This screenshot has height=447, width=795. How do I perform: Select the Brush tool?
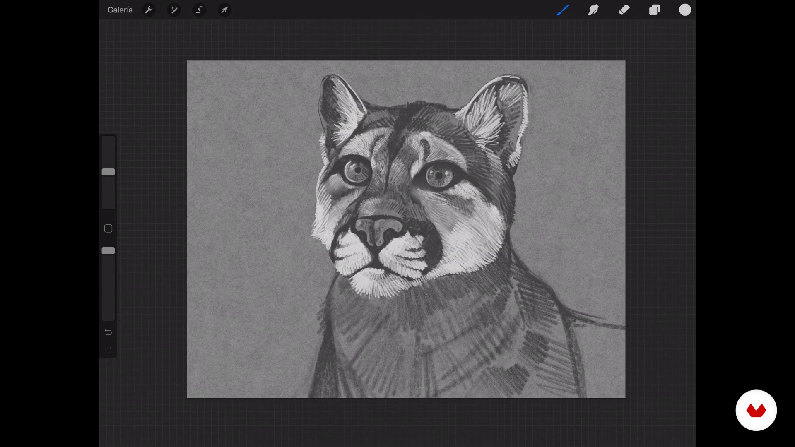click(563, 10)
